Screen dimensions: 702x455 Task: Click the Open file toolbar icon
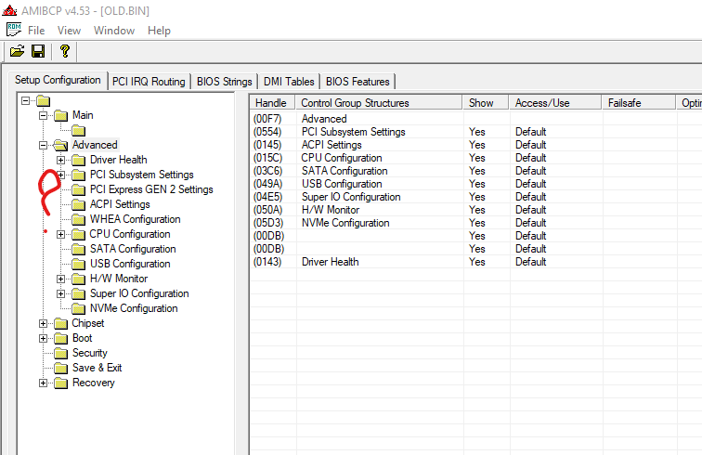click(17, 51)
